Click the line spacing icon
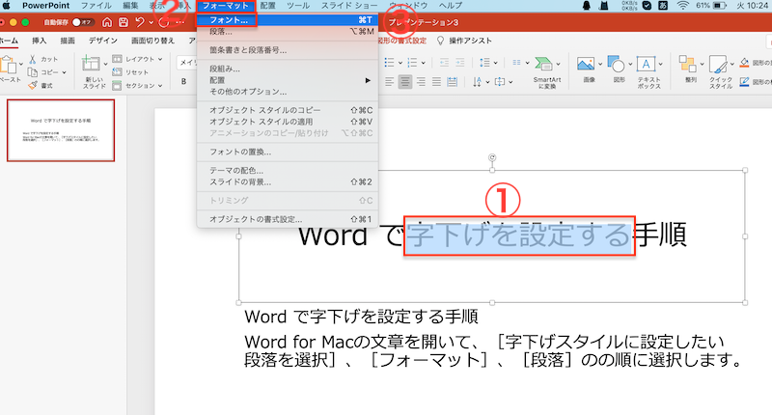Viewport: 772px width, 415px height. click(x=484, y=63)
